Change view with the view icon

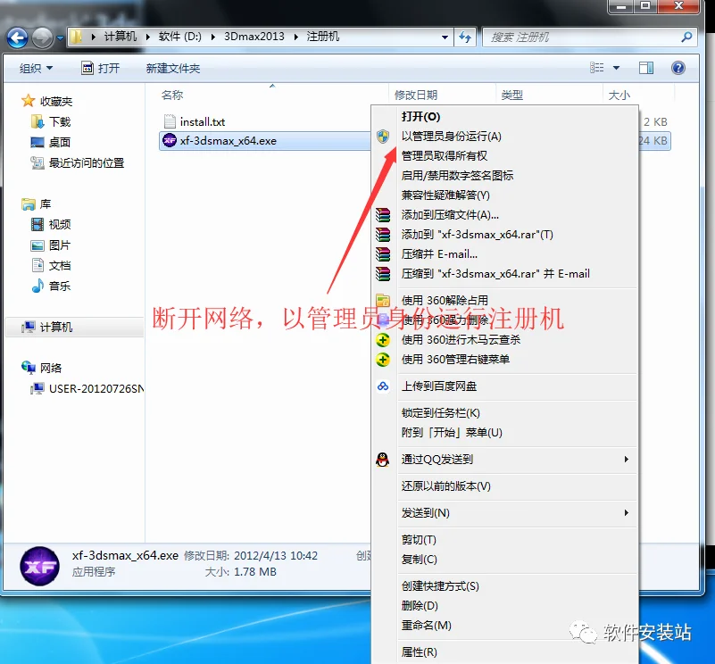[597, 68]
